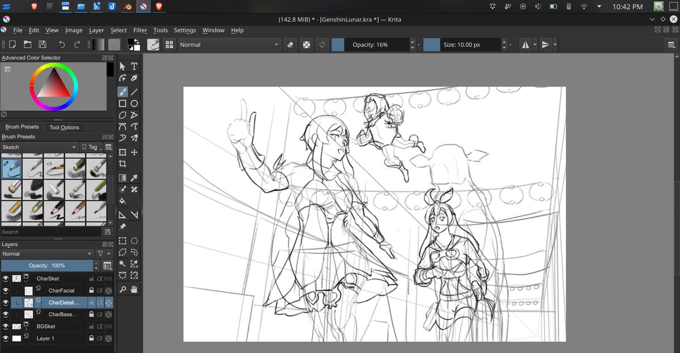Image resolution: width=680 pixels, height=353 pixels.
Task: Open the Choose brush preset icon
Action: (x=168, y=45)
